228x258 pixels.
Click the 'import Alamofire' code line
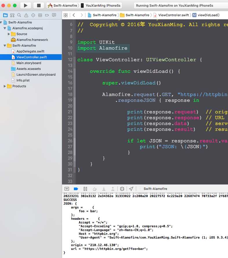(103, 48)
